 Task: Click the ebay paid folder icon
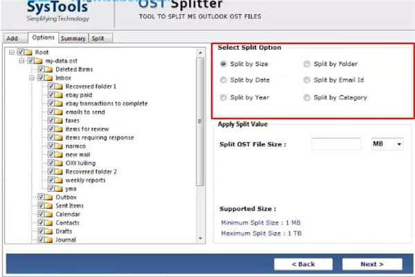tap(59, 95)
